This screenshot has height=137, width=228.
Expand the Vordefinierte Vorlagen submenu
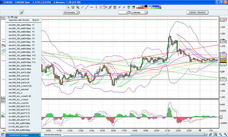(23, 135)
